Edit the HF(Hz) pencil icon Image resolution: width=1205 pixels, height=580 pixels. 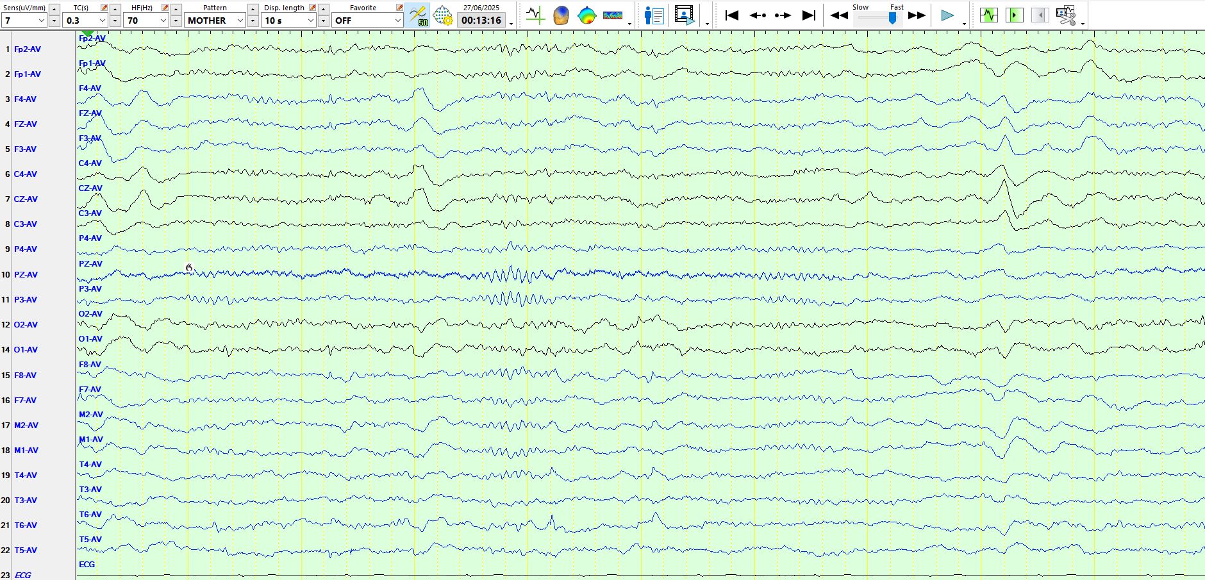point(165,8)
